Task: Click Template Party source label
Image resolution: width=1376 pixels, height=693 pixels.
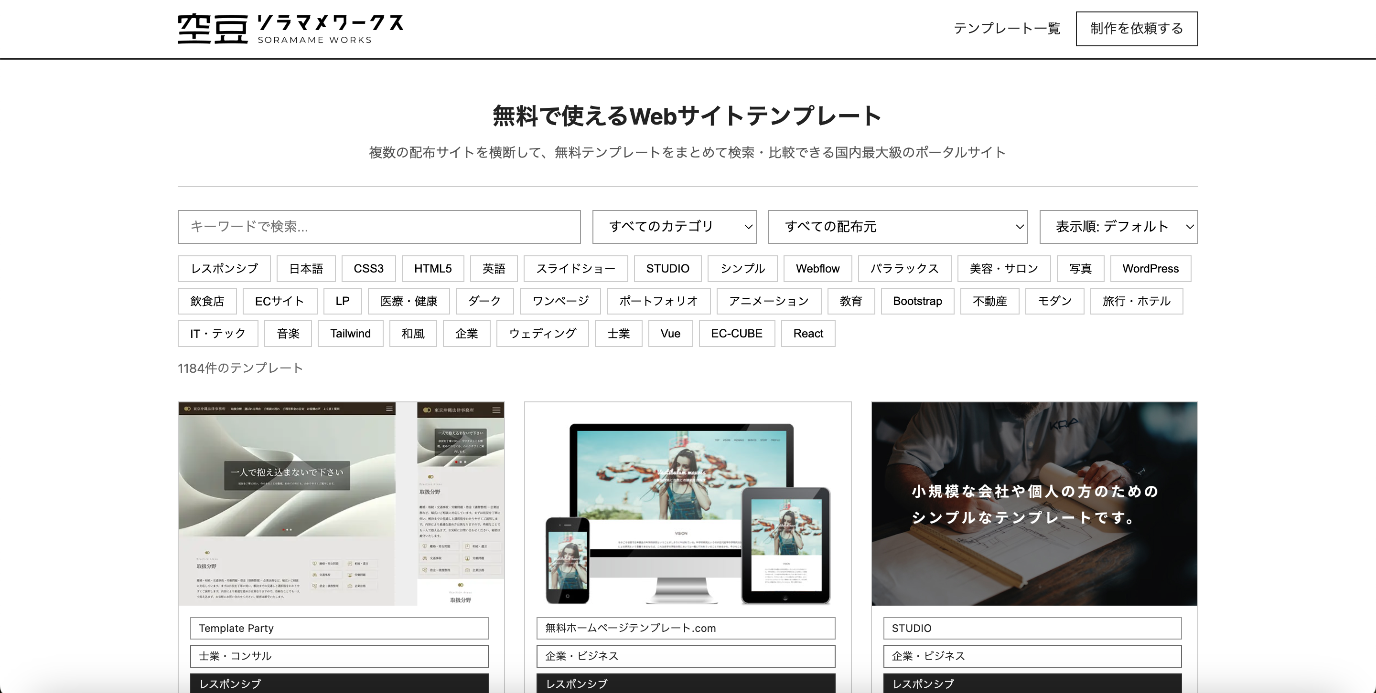Action: [x=339, y=628]
